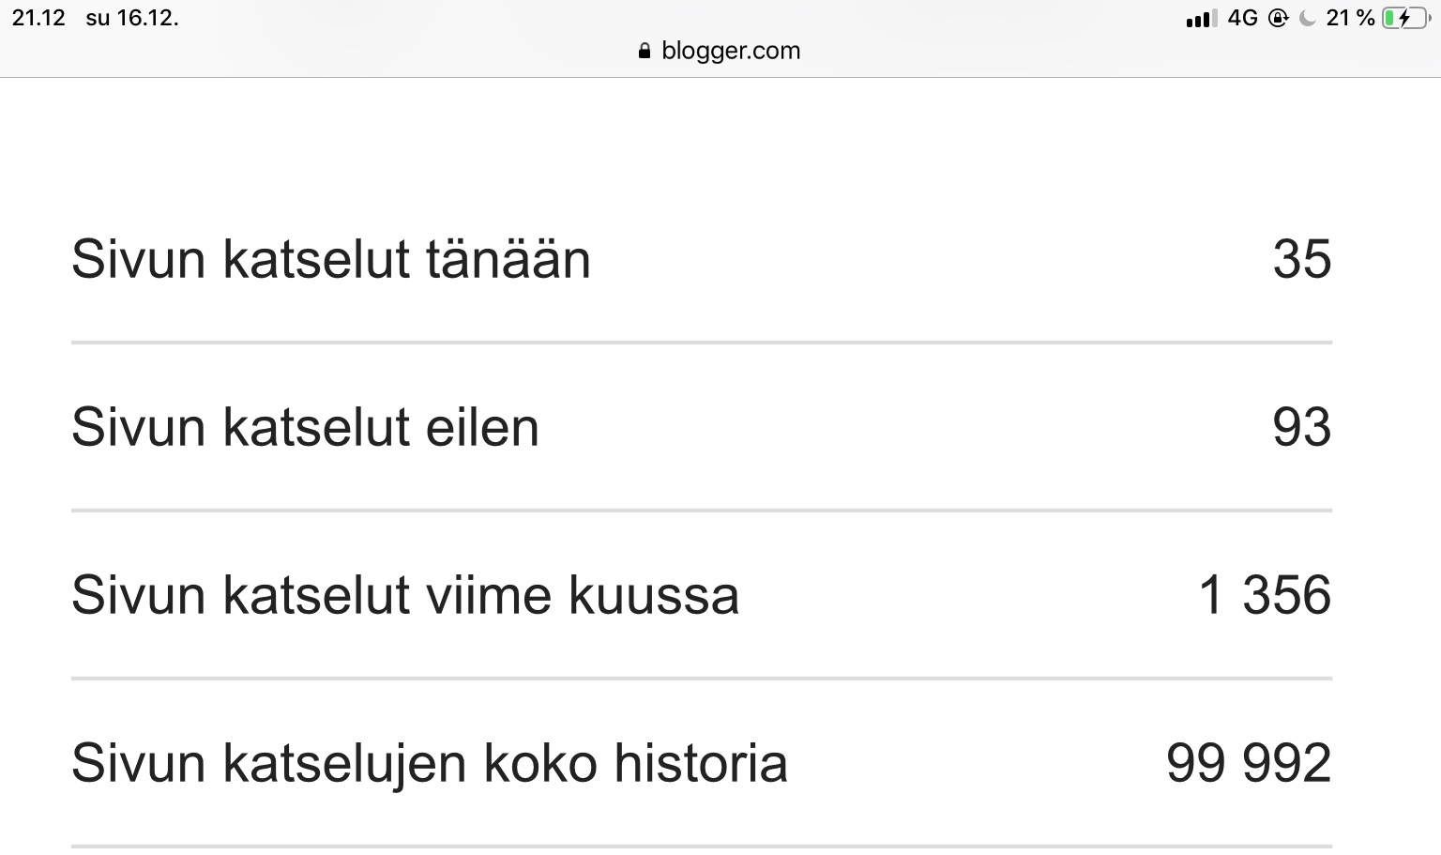Tap the blogger.com address text
The image size is (1441, 855).
[x=731, y=51]
